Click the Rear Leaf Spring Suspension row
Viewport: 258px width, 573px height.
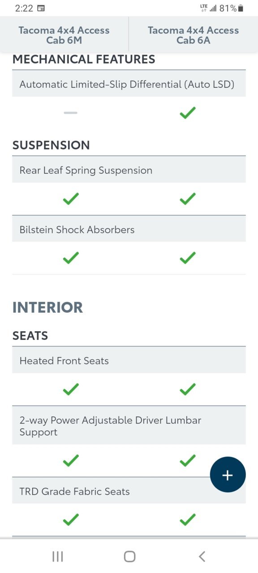coord(129,170)
